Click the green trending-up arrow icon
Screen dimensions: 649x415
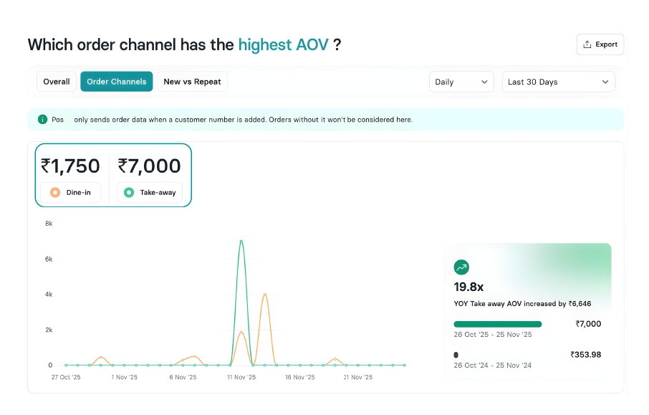click(461, 267)
